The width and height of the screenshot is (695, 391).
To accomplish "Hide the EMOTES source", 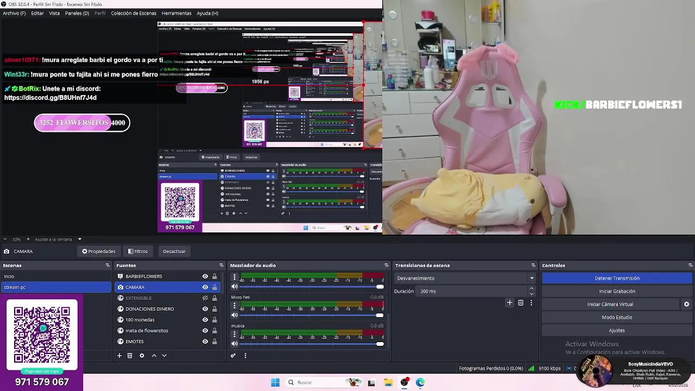I will click(x=205, y=342).
